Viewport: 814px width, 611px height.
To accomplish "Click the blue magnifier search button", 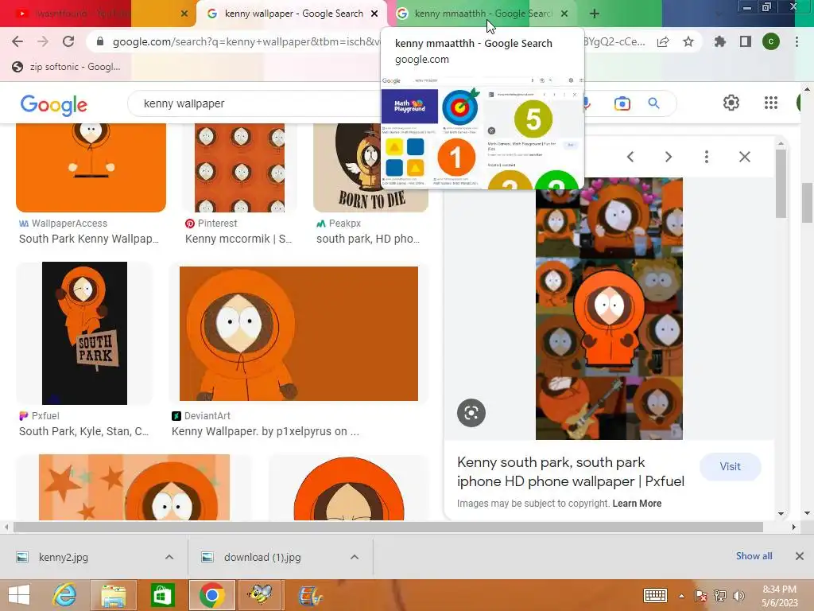I will click(x=654, y=103).
